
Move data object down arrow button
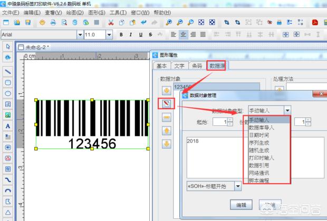[x=167, y=144]
